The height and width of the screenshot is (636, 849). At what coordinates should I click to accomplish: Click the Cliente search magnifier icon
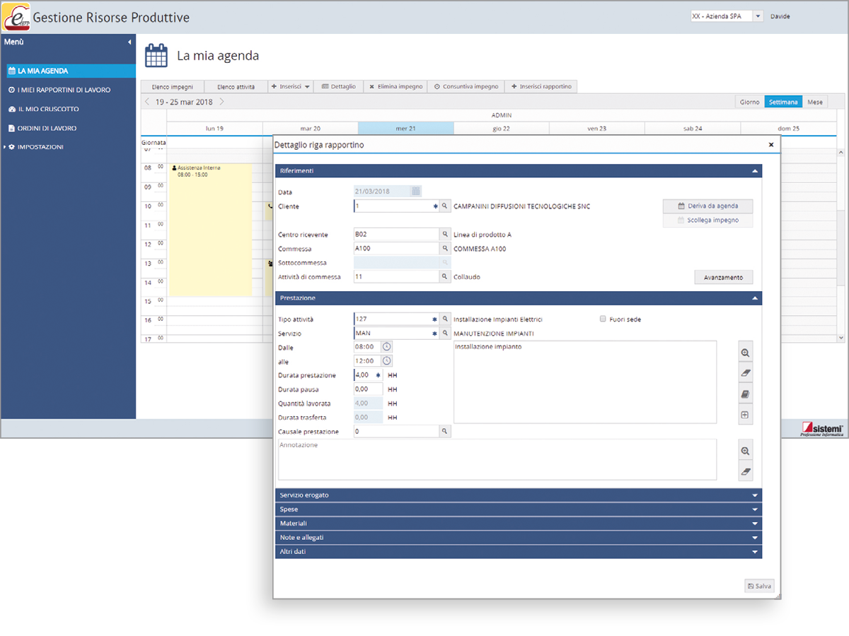click(445, 206)
